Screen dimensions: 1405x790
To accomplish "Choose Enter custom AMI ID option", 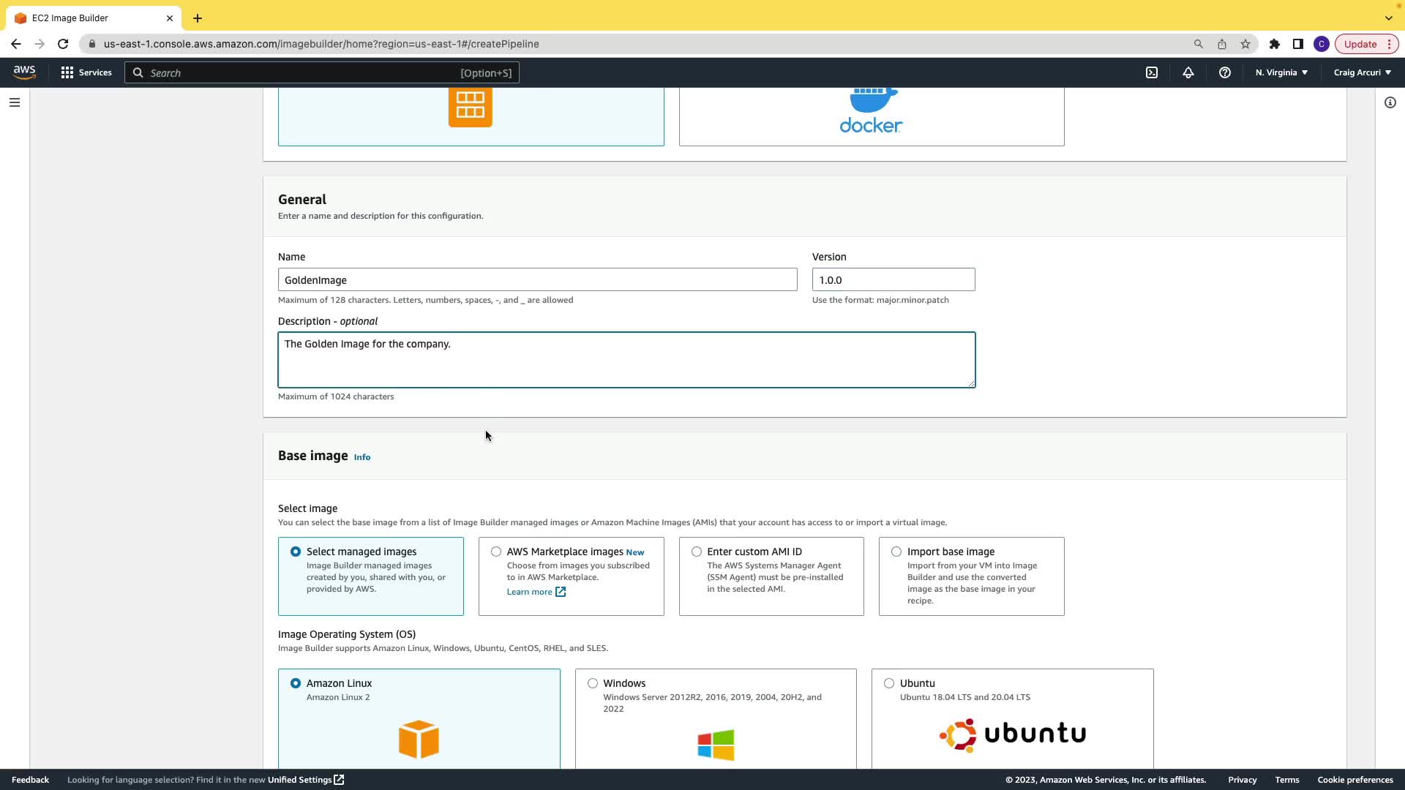I will (x=697, y=552).
